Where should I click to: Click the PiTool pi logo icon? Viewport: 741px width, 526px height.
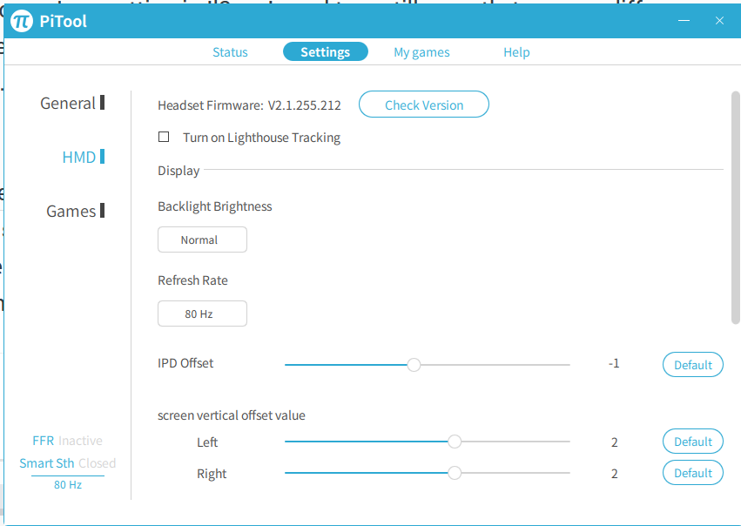tap(22, 20)
